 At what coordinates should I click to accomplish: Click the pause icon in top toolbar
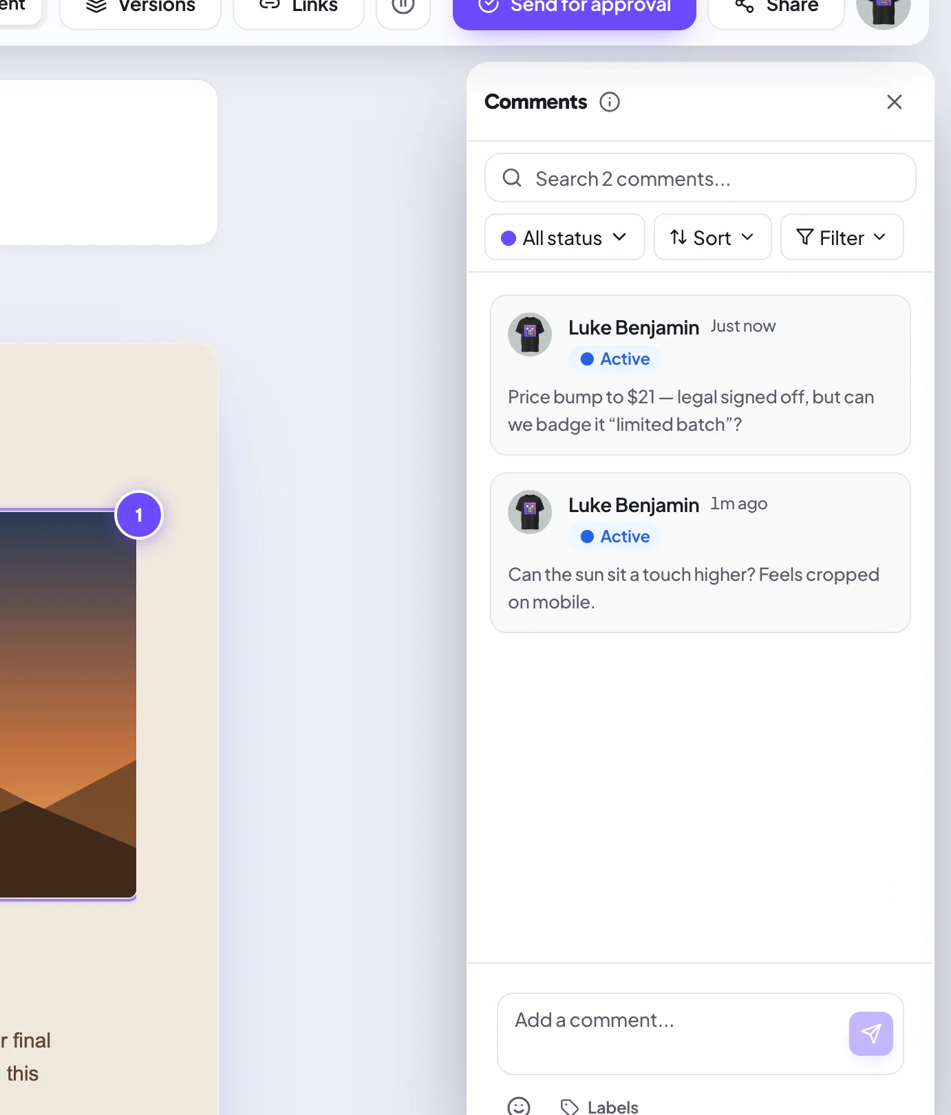pos(403,7)
